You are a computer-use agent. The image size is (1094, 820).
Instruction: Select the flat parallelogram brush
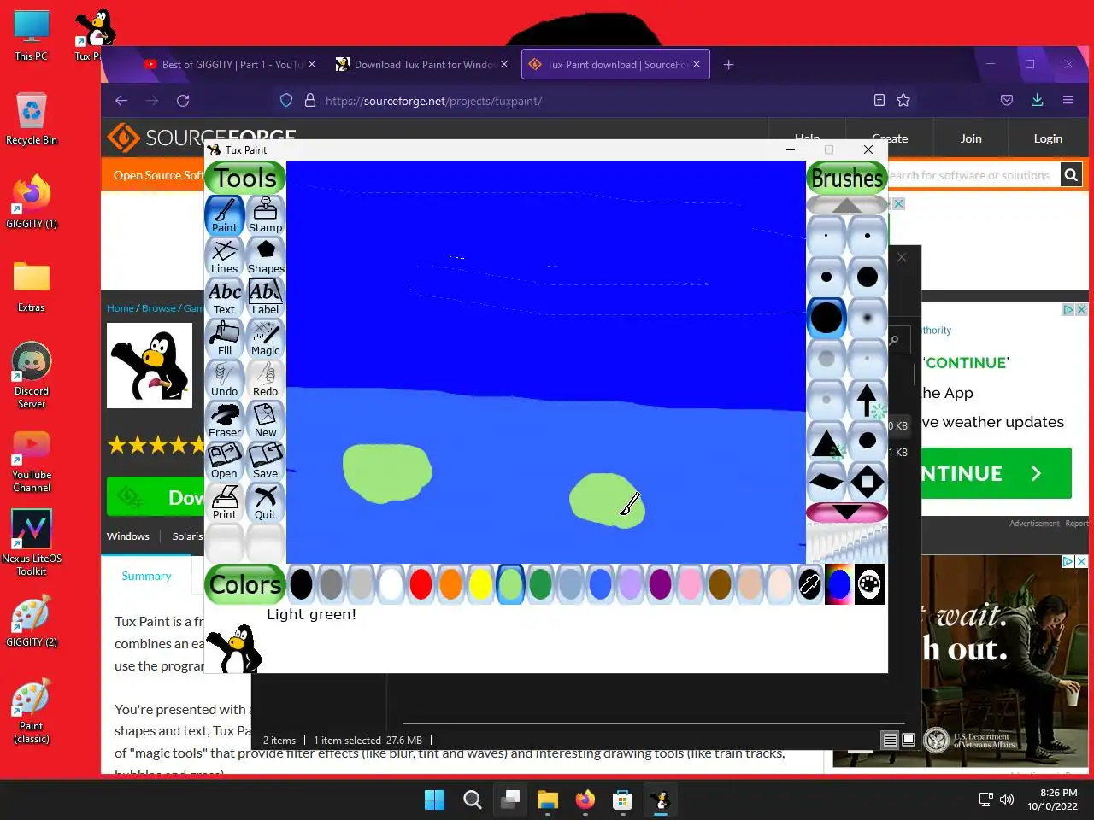[826, 482]
